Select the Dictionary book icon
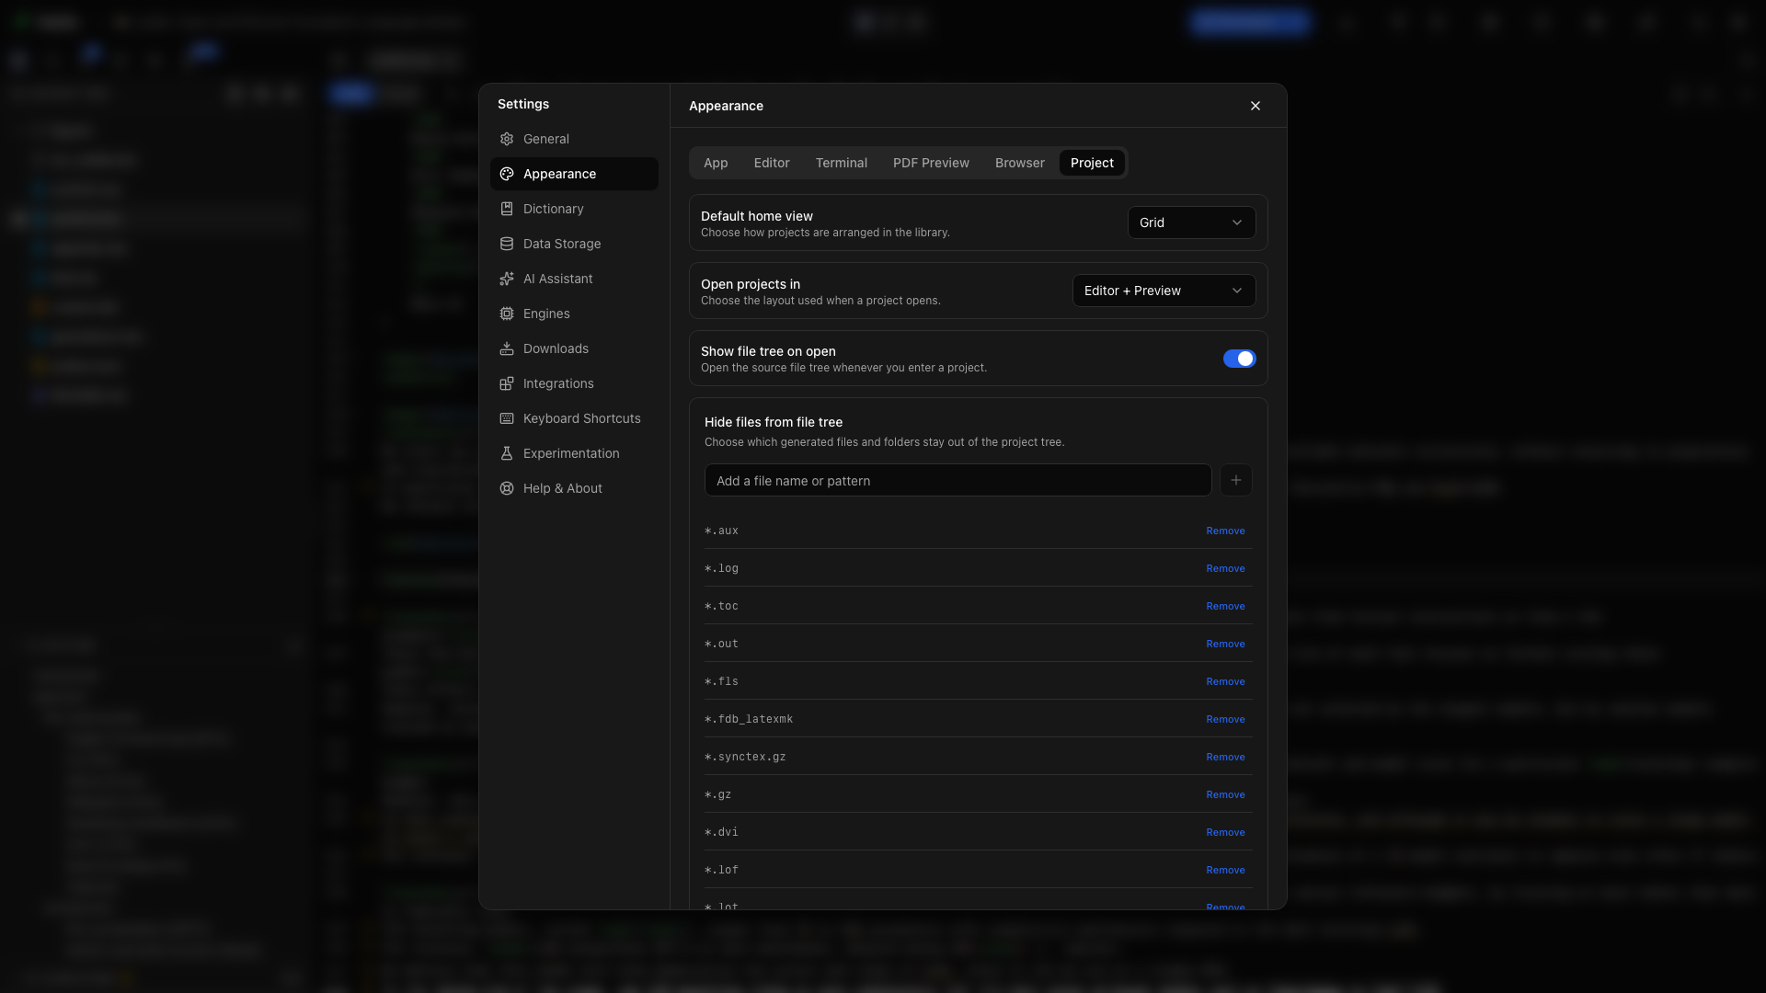The height and width of the screenshot is (993, 1766). click(x=507, y=209)
